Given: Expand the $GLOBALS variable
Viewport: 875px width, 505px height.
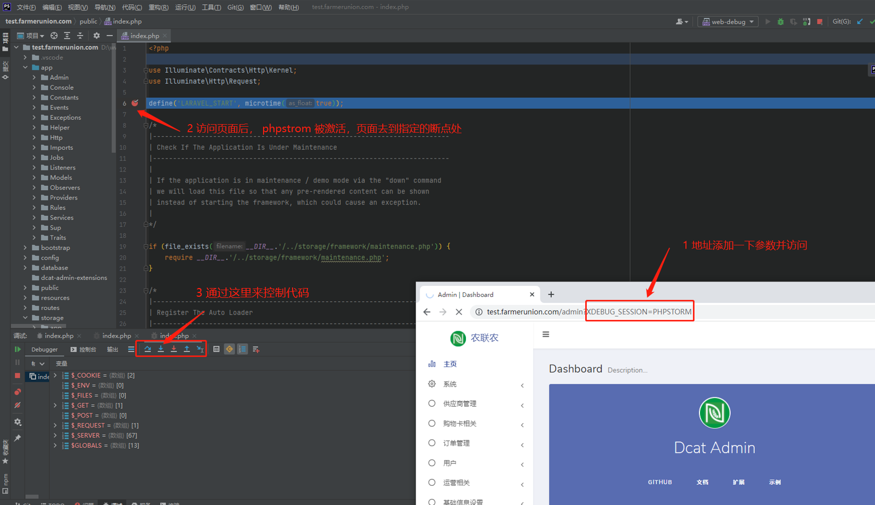Looking at the screenshot, I should pos(55,445).
